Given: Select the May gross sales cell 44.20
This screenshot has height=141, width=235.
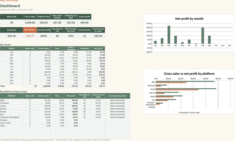Looking at the screenshot, I should click(44, 64).
